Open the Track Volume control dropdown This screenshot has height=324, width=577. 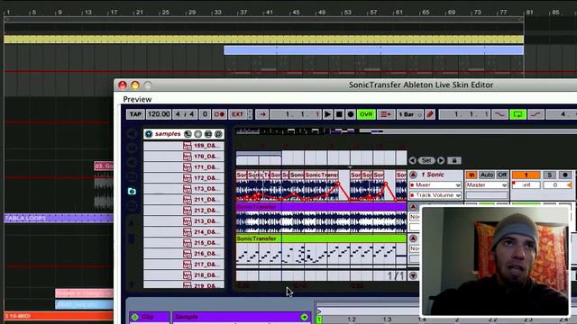[435, 195]
